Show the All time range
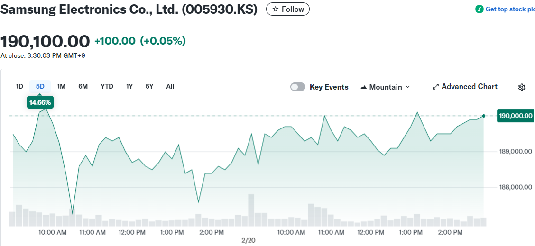 (x=170, y=86)
